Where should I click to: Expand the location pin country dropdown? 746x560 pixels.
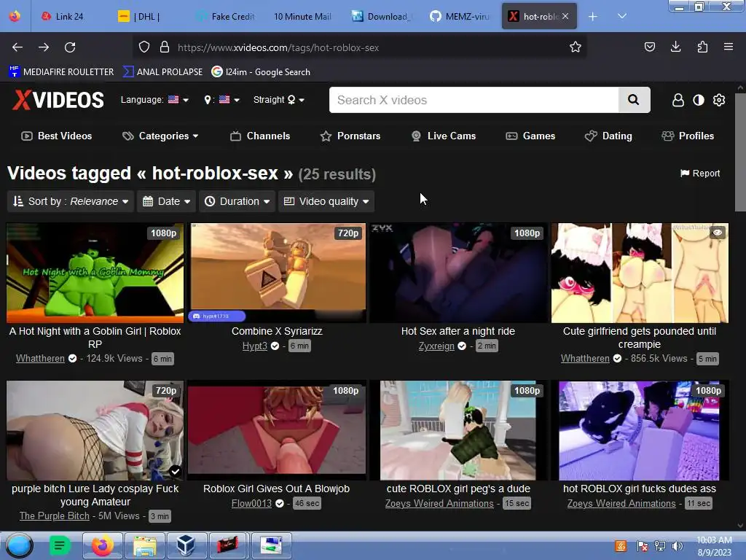tap(221, 99)
